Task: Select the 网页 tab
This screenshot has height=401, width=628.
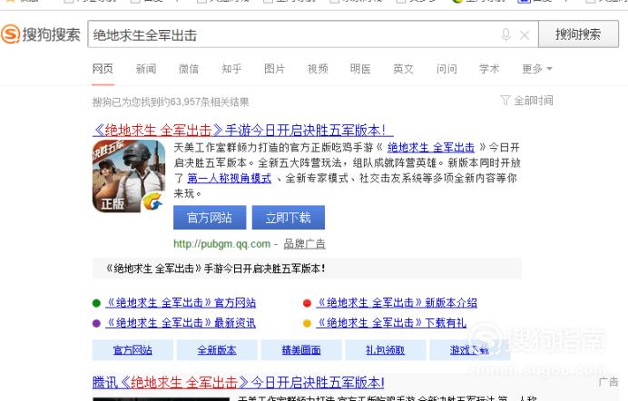Action: (103, 69)
